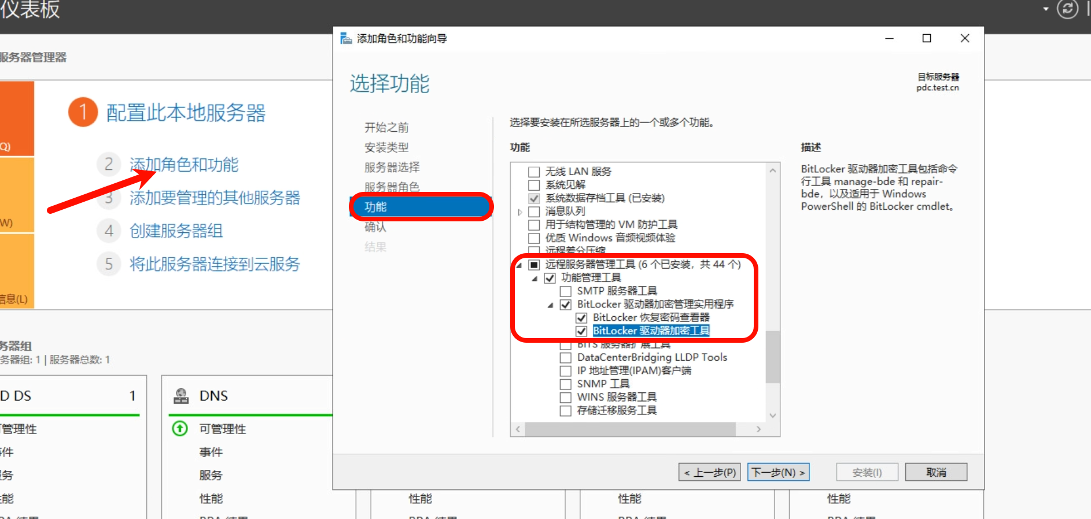Toggle the 消息队列 checkbox
Viewport: 1091px width, 519px height.
pos(534,212)
